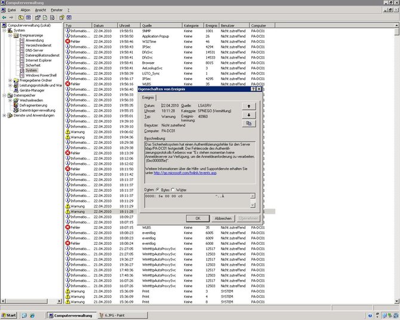Screen dimensions: 400x320
Task: Click the info icon of the SNMP row
Action: (67, 30)
